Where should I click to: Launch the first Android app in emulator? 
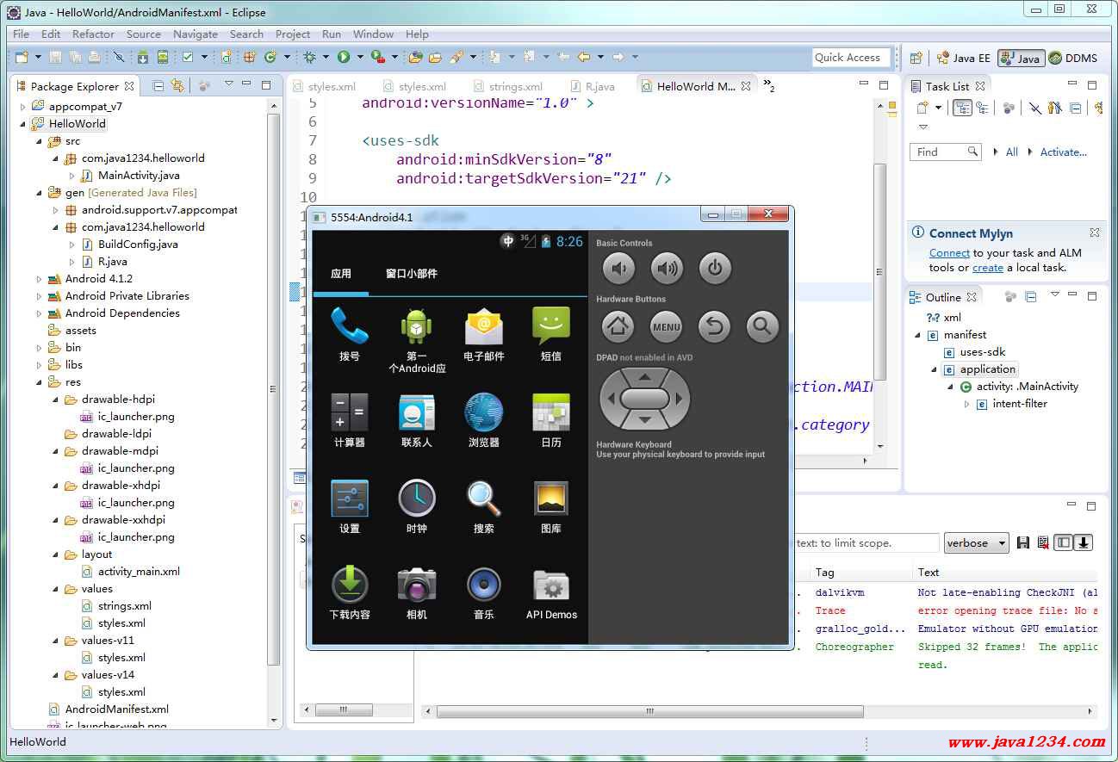417,339
